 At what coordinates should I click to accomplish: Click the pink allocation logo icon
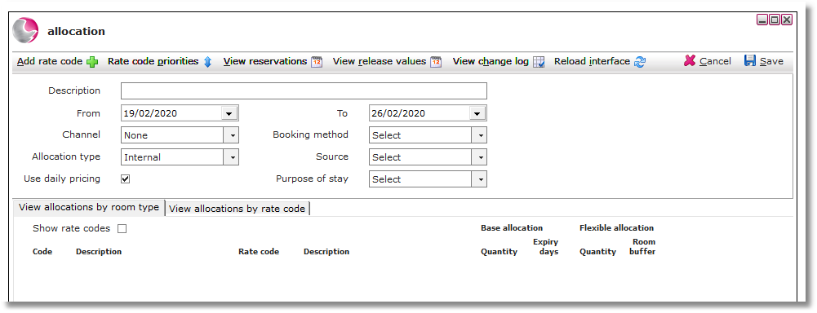(25, 30)
